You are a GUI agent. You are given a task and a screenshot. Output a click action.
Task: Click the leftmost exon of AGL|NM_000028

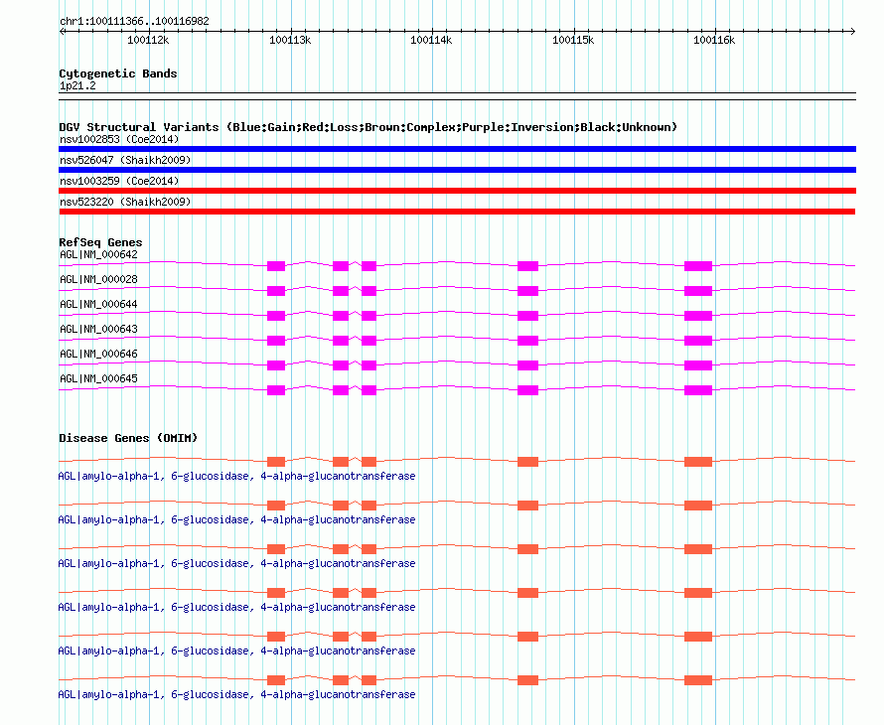(276, 291)
